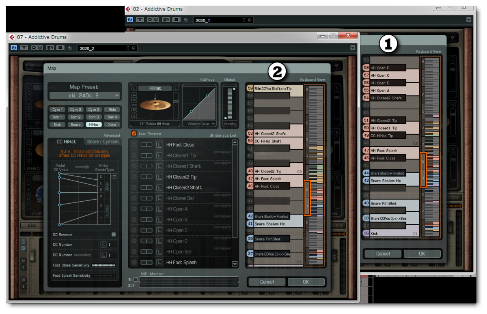The width and height of the screenshot is (487, 314).
Task: Select key 59 Ride CCPos Shaft<->Tip
Action: [x=275, y=88]
